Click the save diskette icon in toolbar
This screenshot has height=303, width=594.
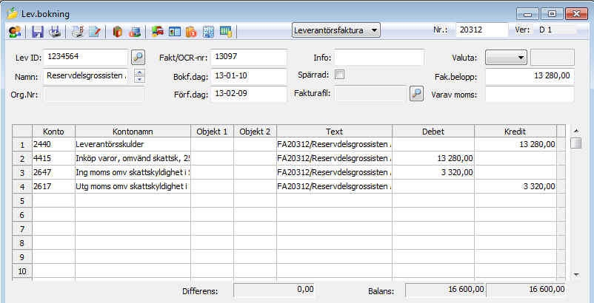37,32
